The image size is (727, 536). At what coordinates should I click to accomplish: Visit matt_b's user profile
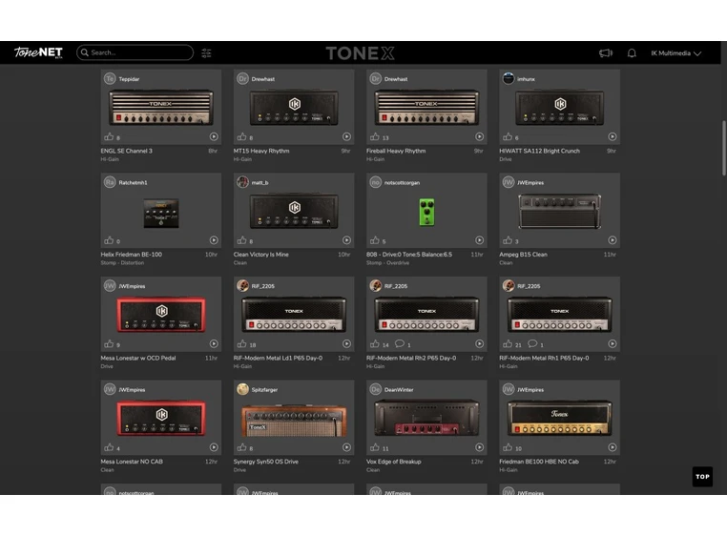pyautogui.click(x=260, y=182)
